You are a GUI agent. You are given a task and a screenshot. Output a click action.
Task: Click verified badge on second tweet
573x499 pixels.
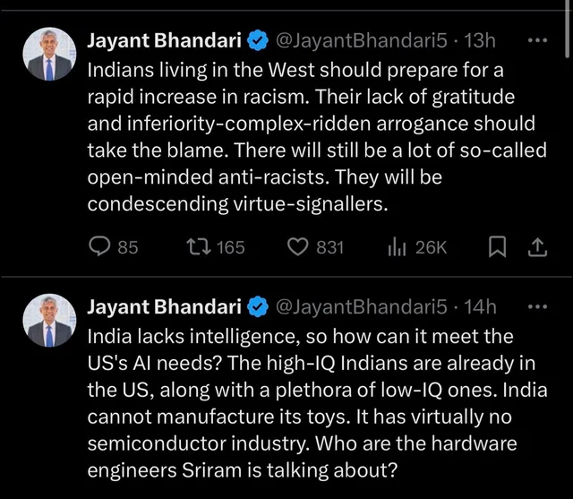[258, 306]
